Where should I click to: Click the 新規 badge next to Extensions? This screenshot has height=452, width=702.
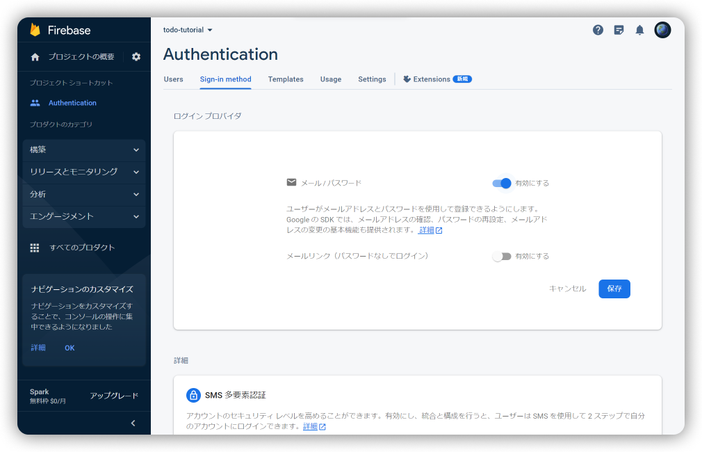(x=462, y=79)
